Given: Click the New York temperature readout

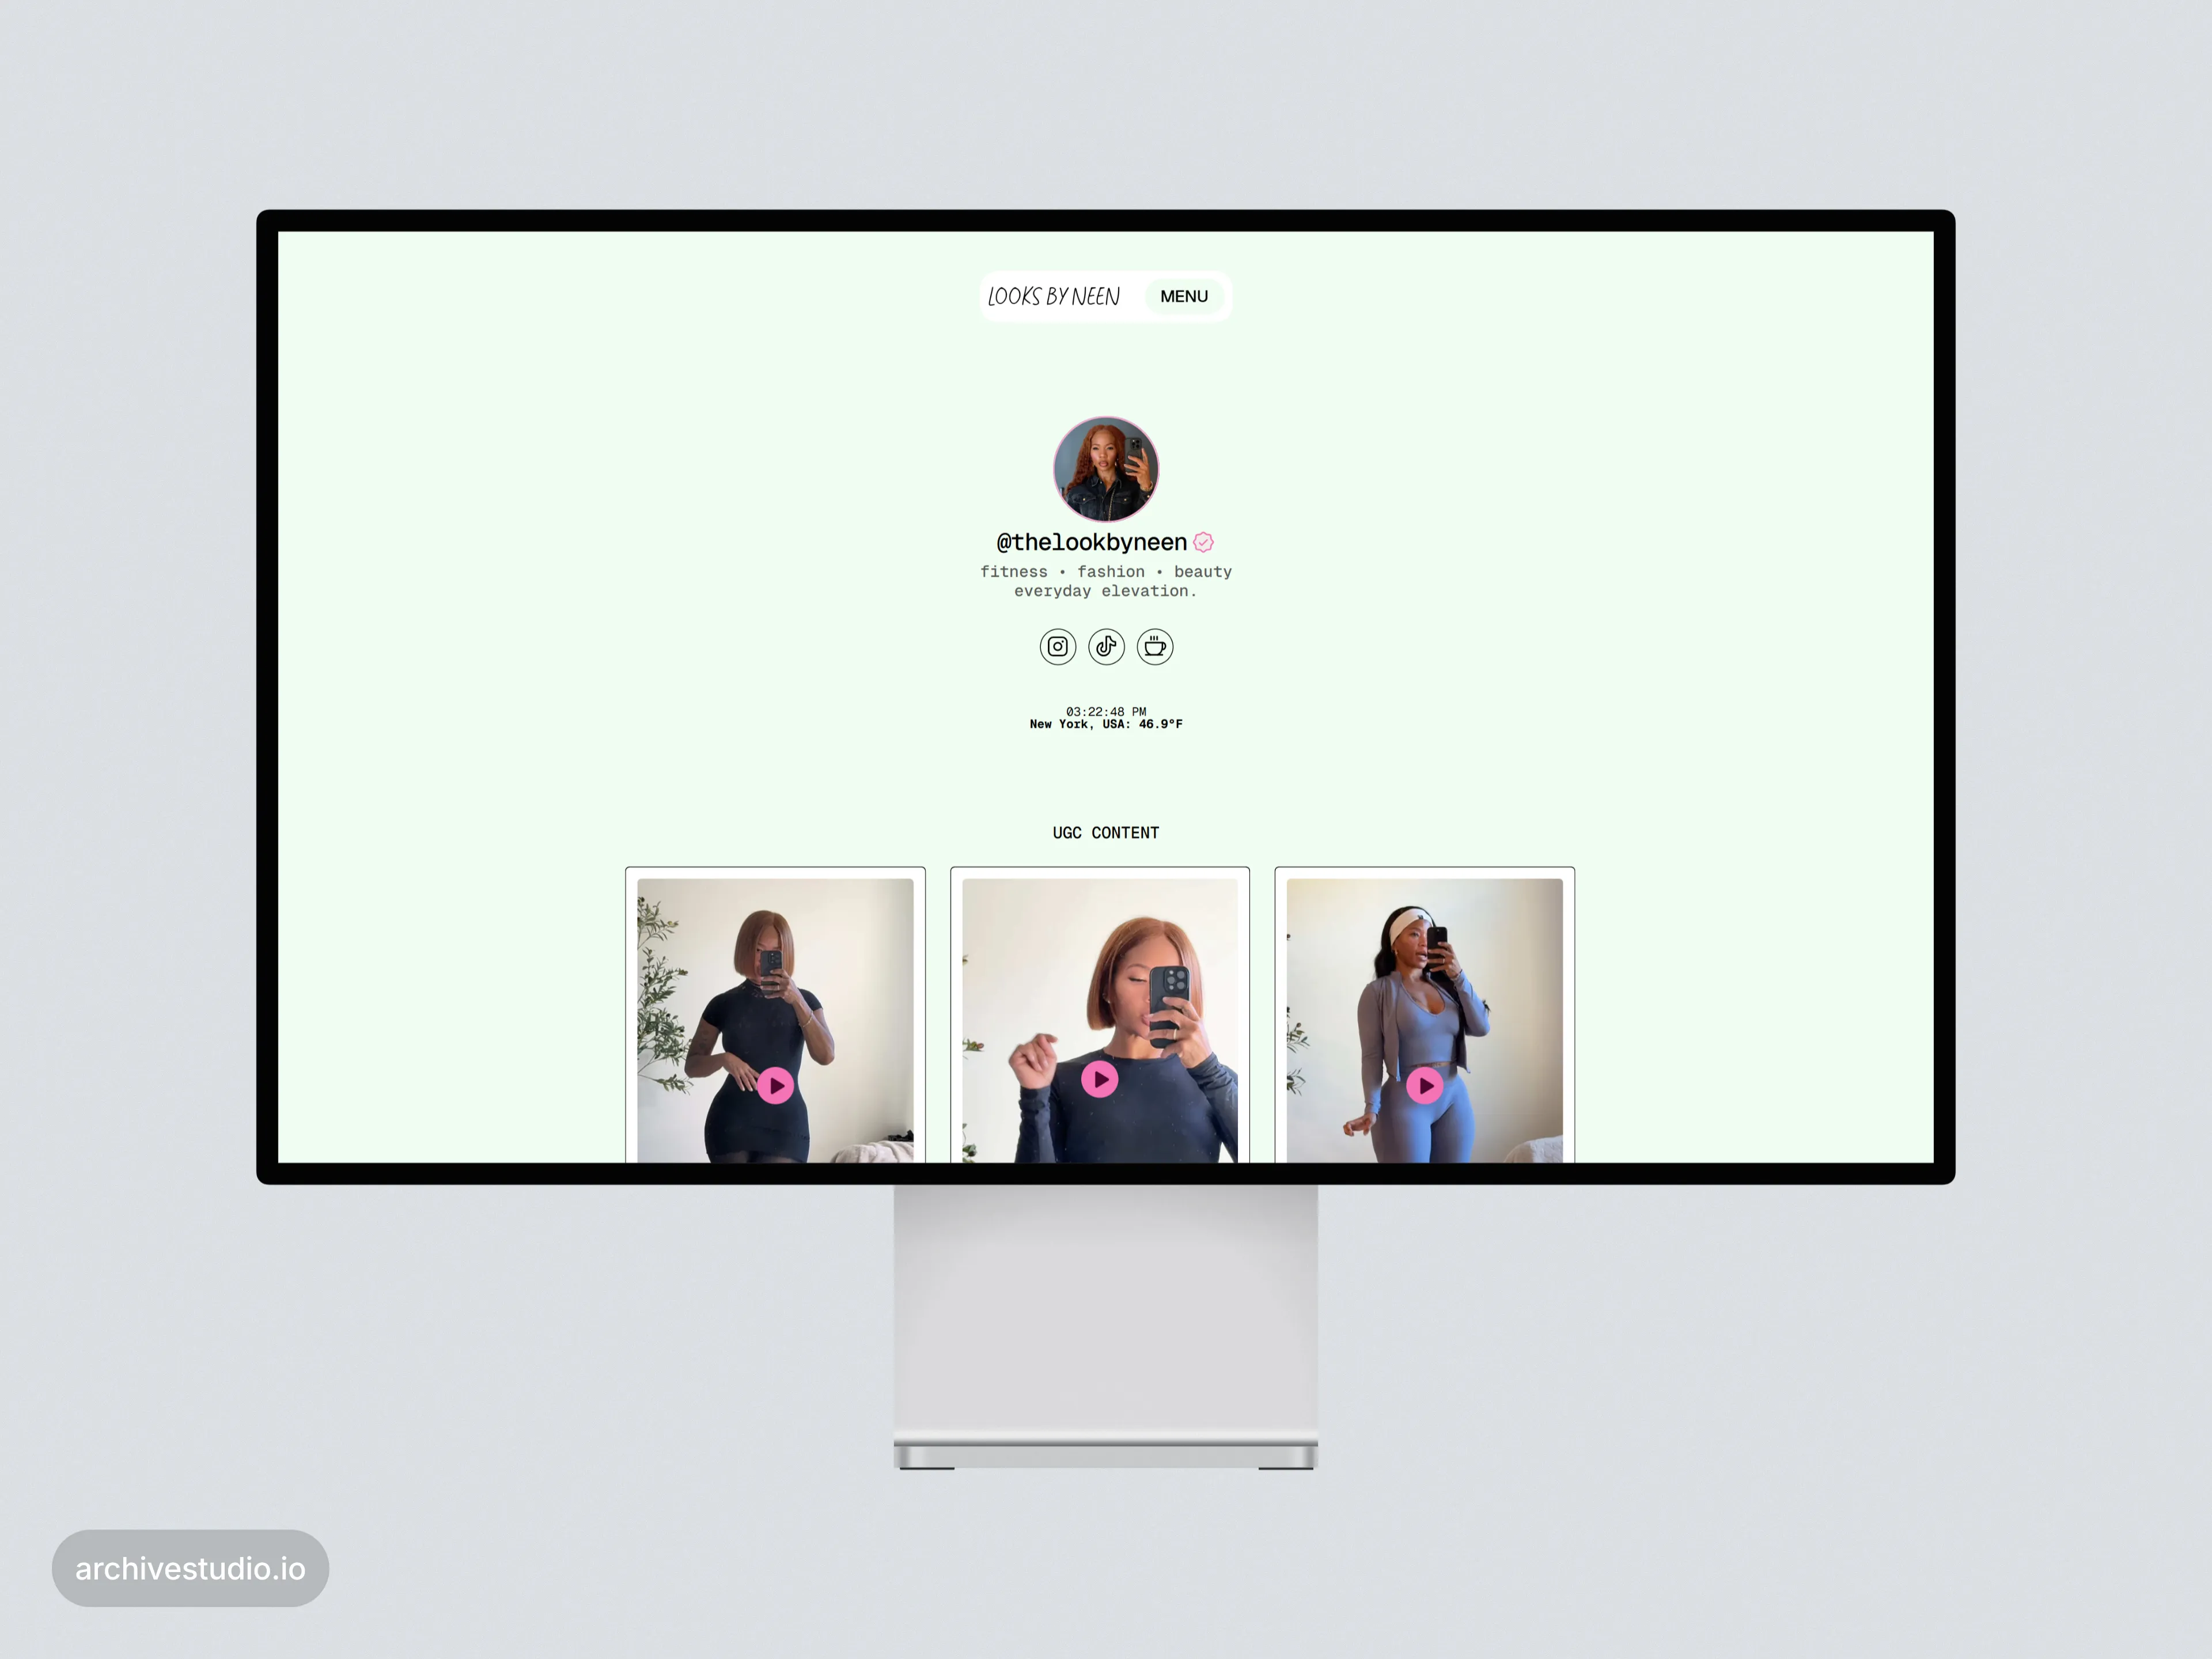Looking at the screenshot, I should click(x=1106, y=725).
